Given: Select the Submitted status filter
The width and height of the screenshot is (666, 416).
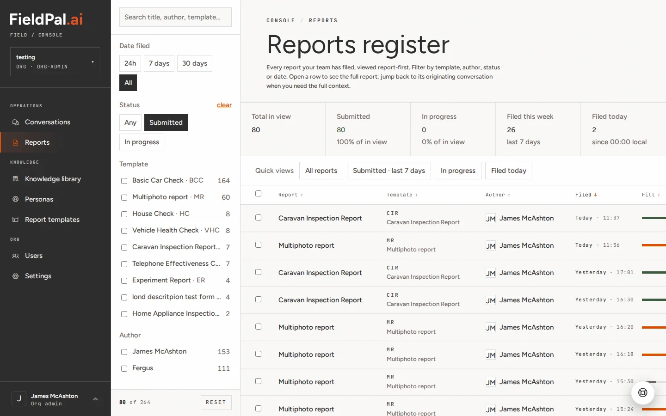Looking at the screenshot, I should (166, 122).
